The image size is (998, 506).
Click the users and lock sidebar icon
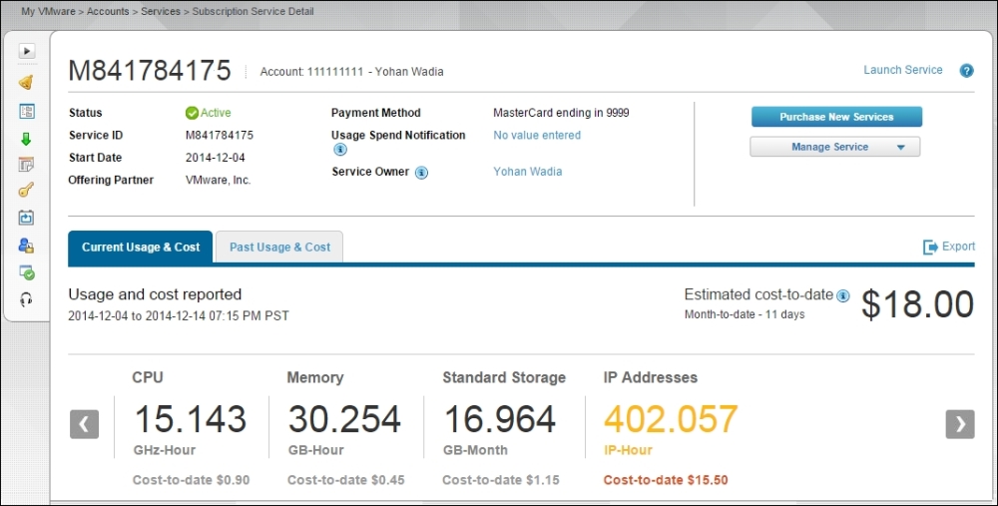click(27, 246)
